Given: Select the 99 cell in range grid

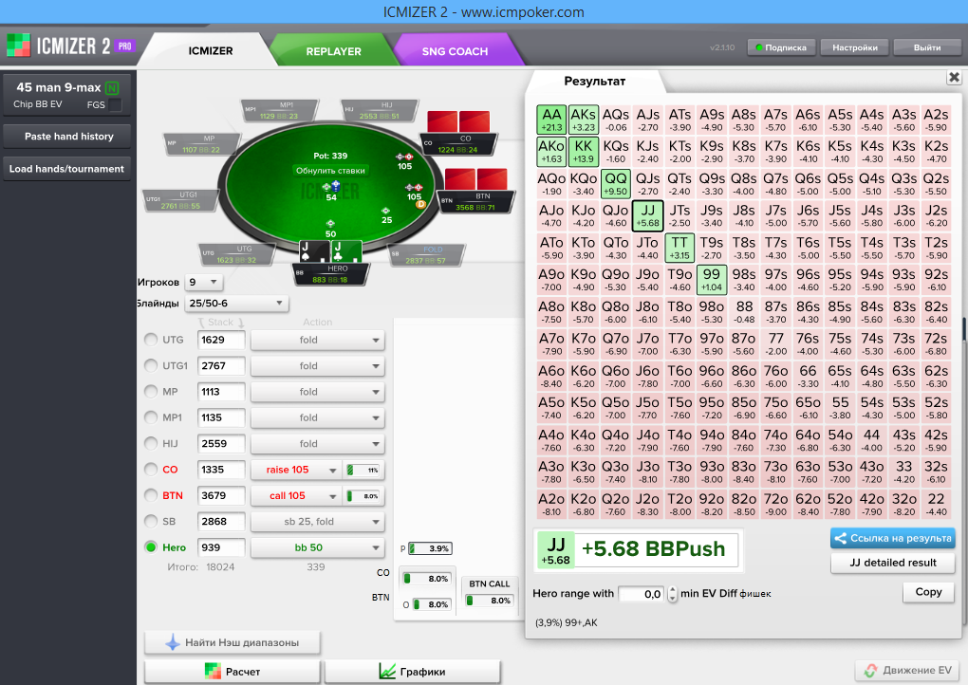Looking at the screenshot, I should (x=712, y=280).
